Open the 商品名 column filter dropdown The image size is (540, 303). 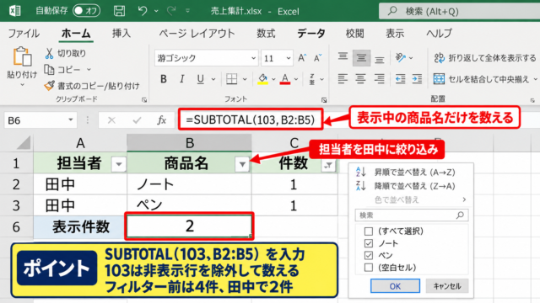tap(242, 164)
